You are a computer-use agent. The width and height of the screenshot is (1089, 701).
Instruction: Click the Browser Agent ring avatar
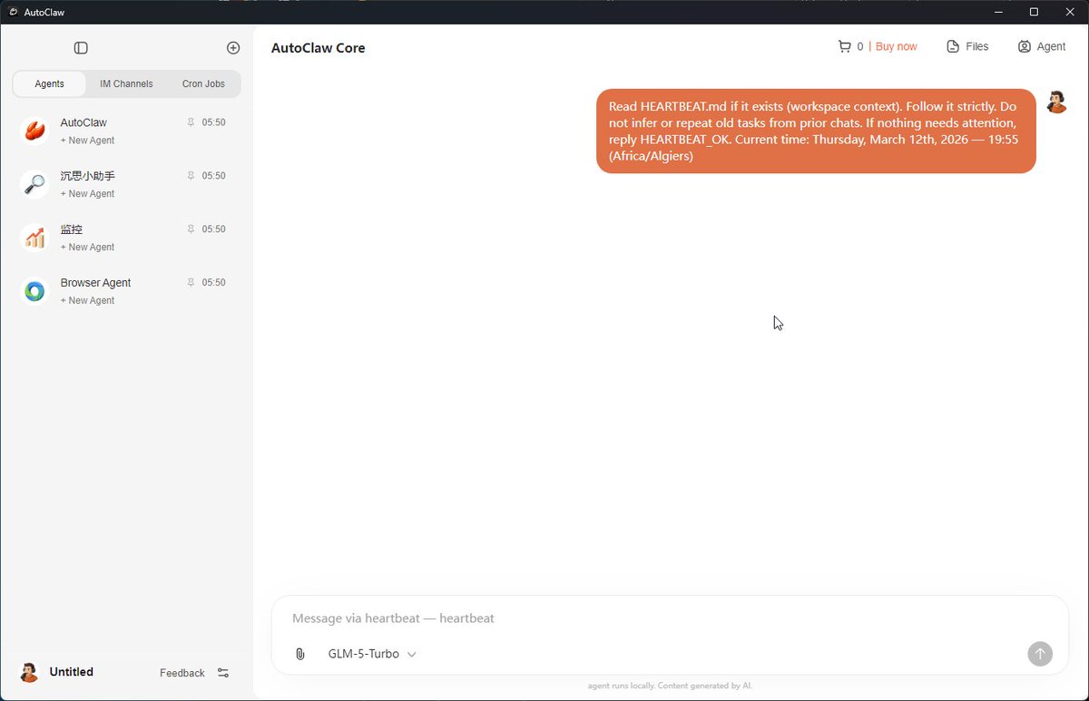34,291
